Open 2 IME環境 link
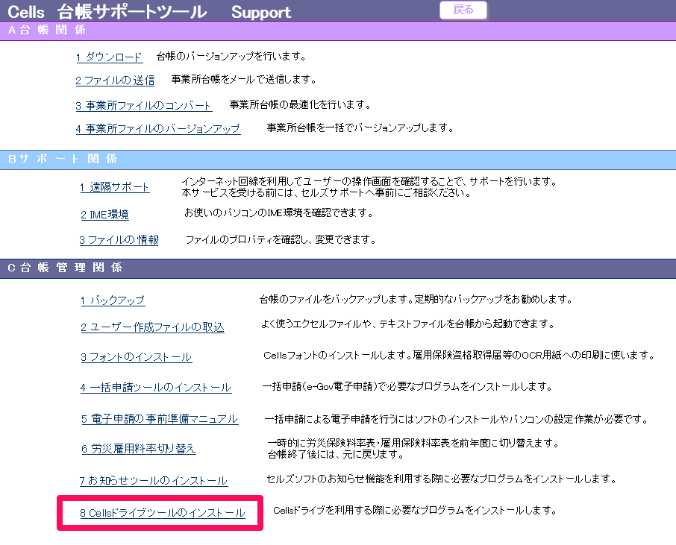The height and width of the screenshot is (545, 676). coord(104,215)
